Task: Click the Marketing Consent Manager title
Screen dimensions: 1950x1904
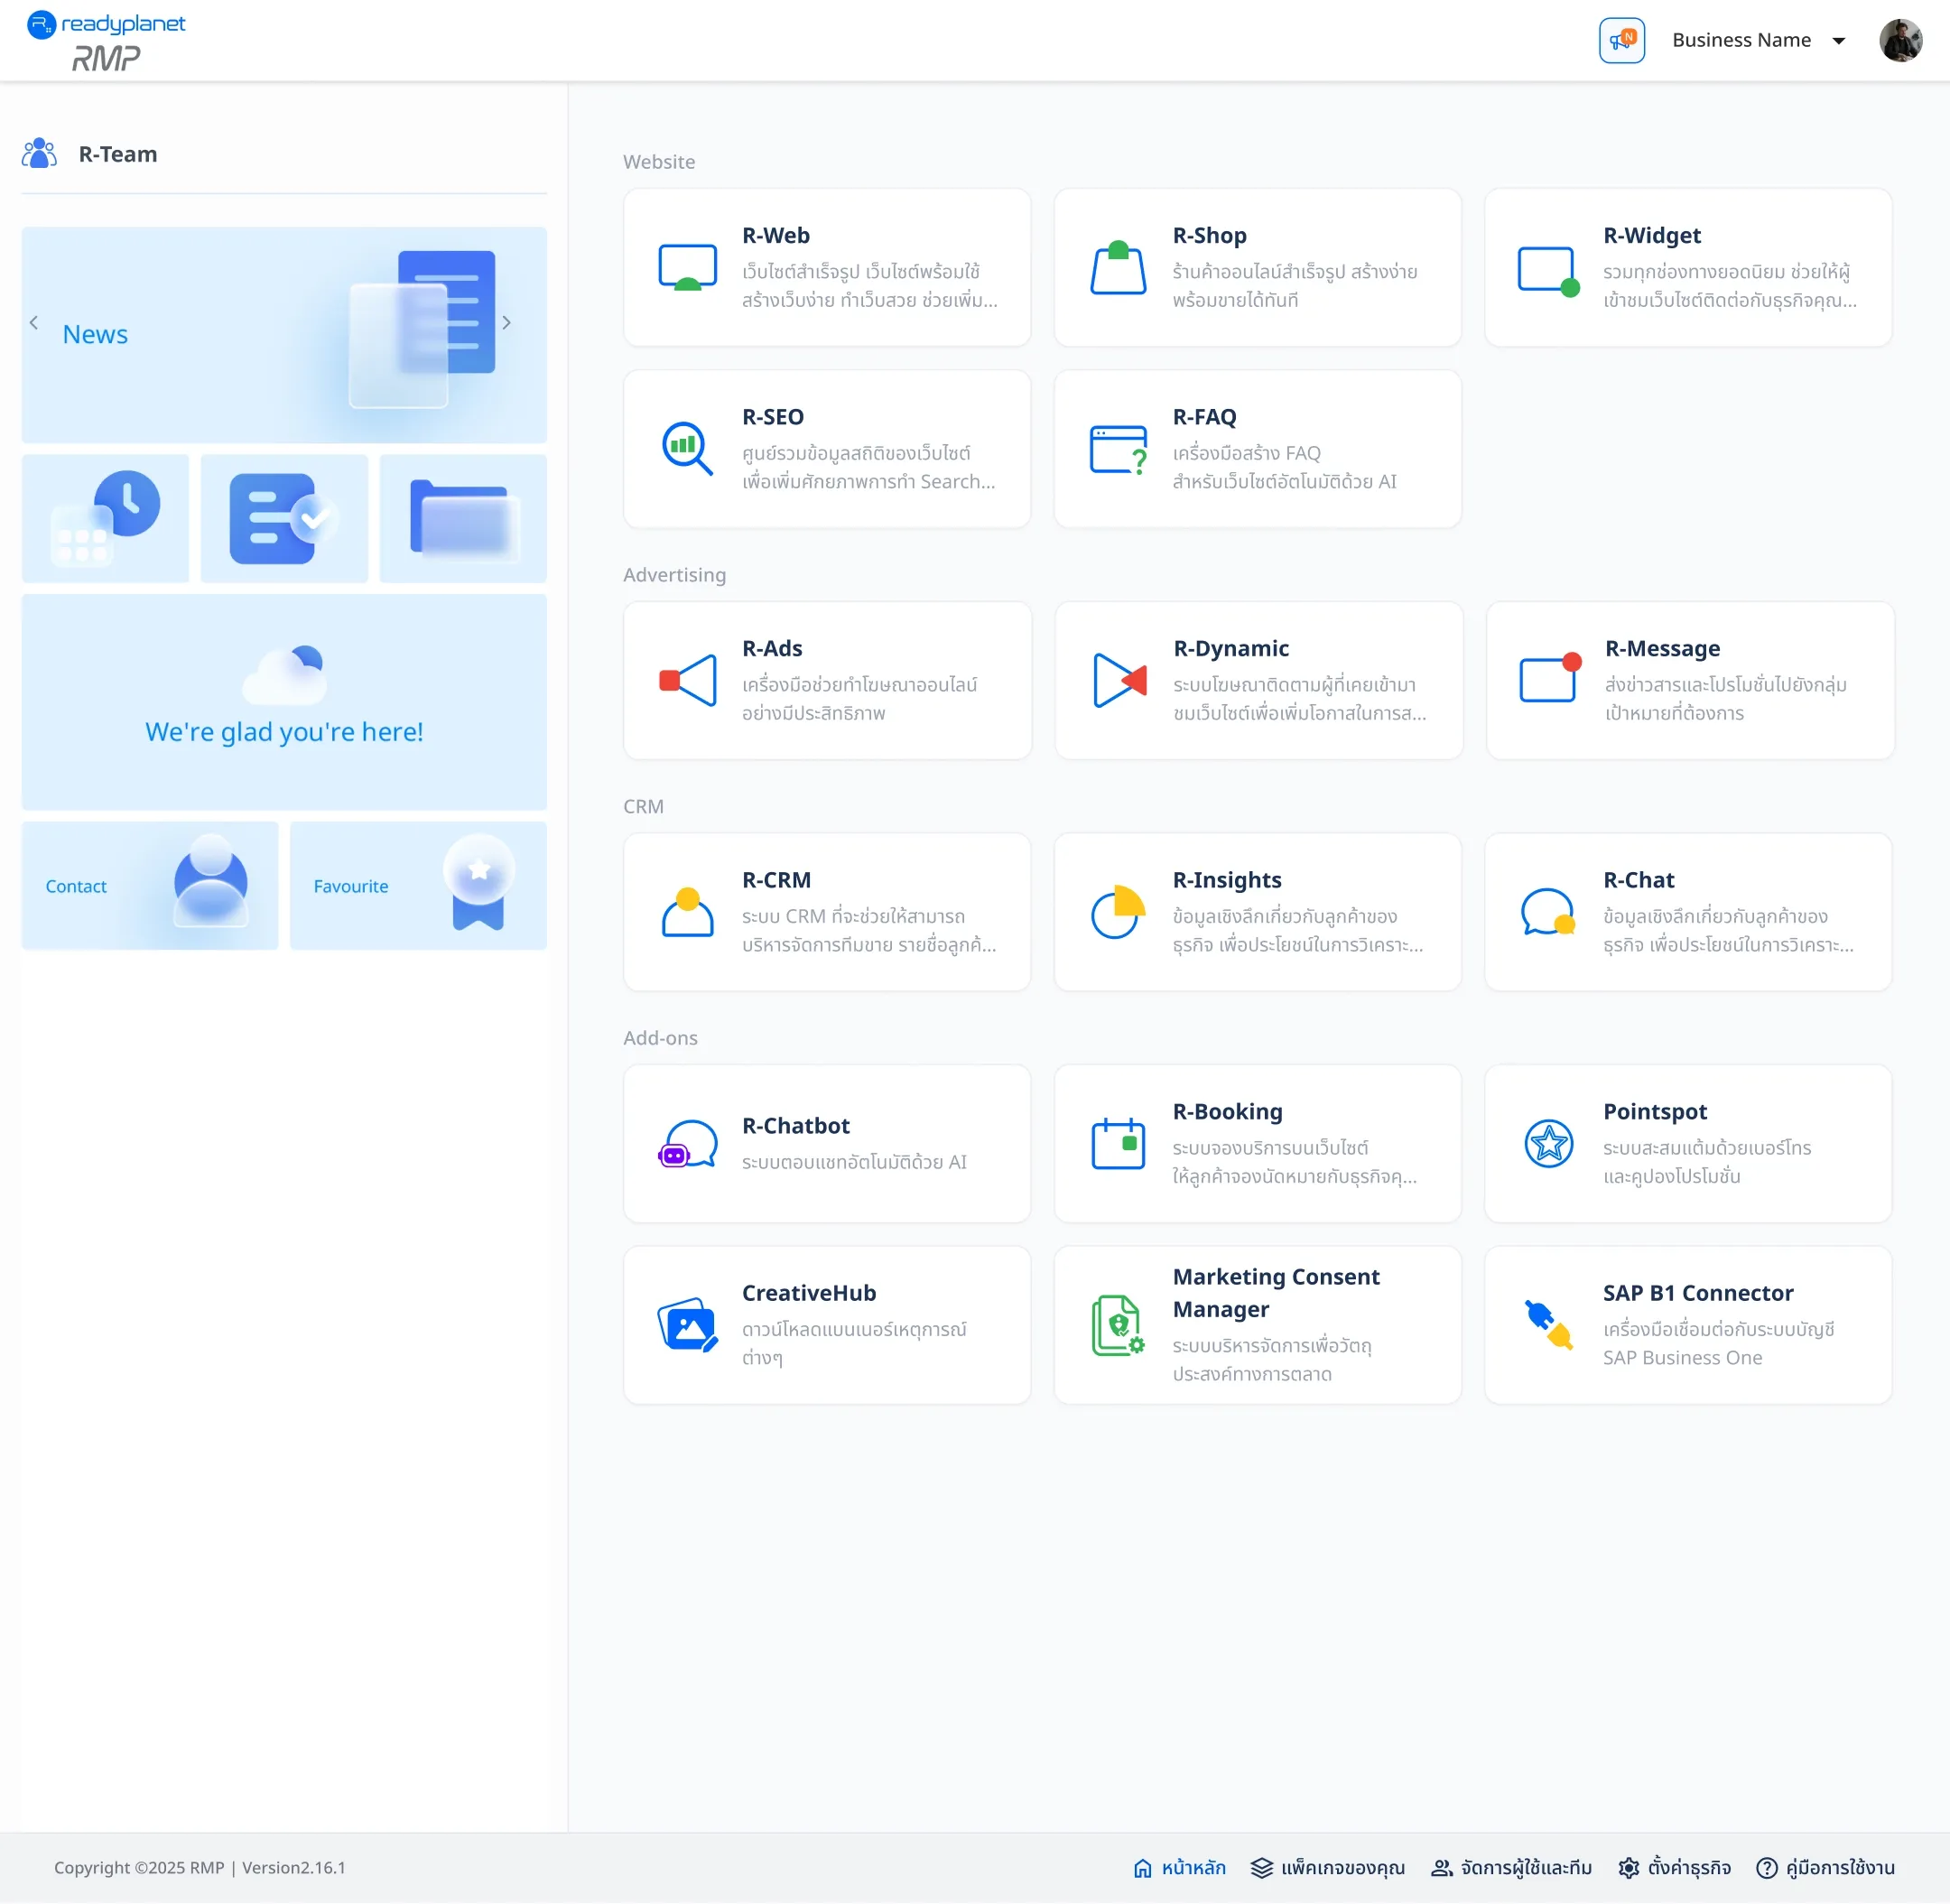Action: (1275, 1292)
